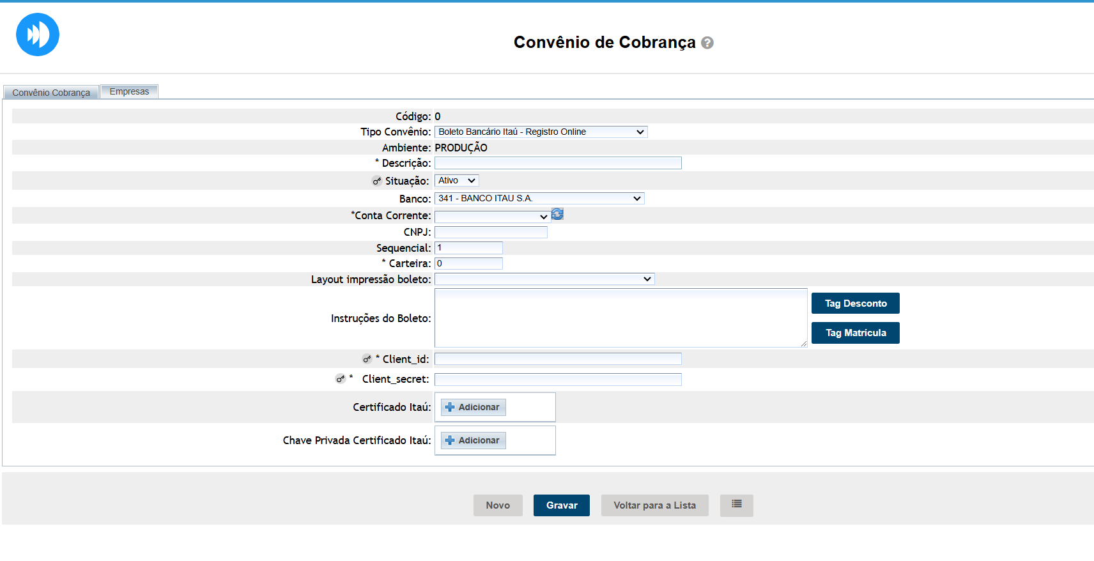Focus the Instruções do Boleto text area
Image resolution: width=1094 pixels, height=561 pixels.
pyautogui.click(x=621, y=318)
